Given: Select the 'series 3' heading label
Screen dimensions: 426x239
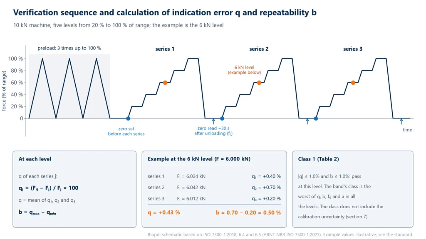Looking at the screenshot, I should (353, 49).
